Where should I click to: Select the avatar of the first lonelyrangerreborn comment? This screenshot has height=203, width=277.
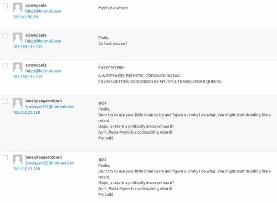(18, 103)
